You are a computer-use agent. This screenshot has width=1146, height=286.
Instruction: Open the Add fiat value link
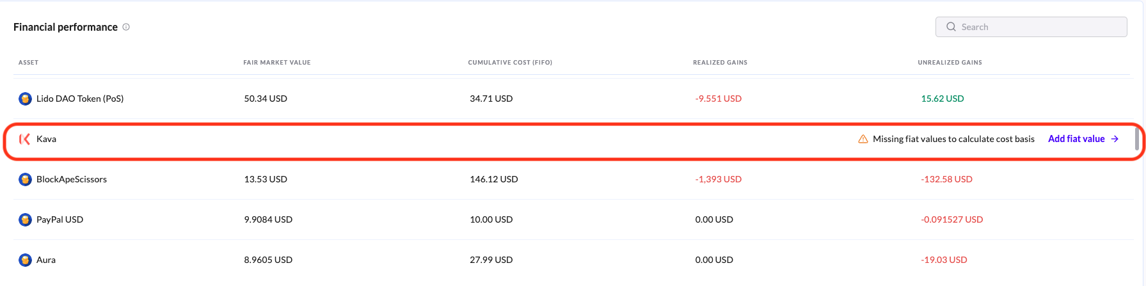(1076, 139)
